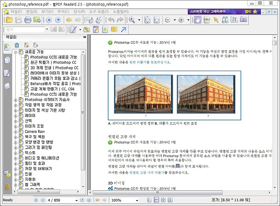Expand the Camera Raw bookmark node
Screen dimensions: 280x206
tap(16, 132)
